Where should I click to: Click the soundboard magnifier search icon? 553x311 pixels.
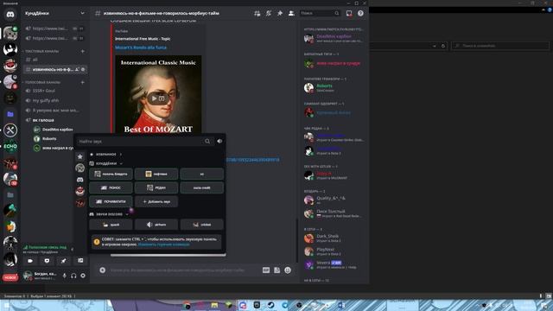pyautogui.click(x=207, y=141)
